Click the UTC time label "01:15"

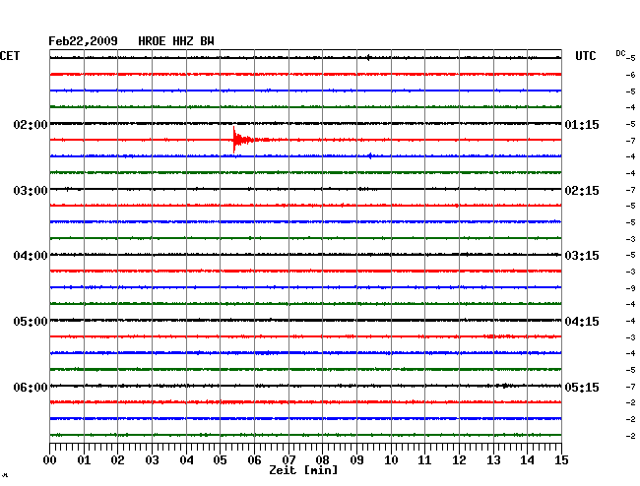tap(582, 125)
